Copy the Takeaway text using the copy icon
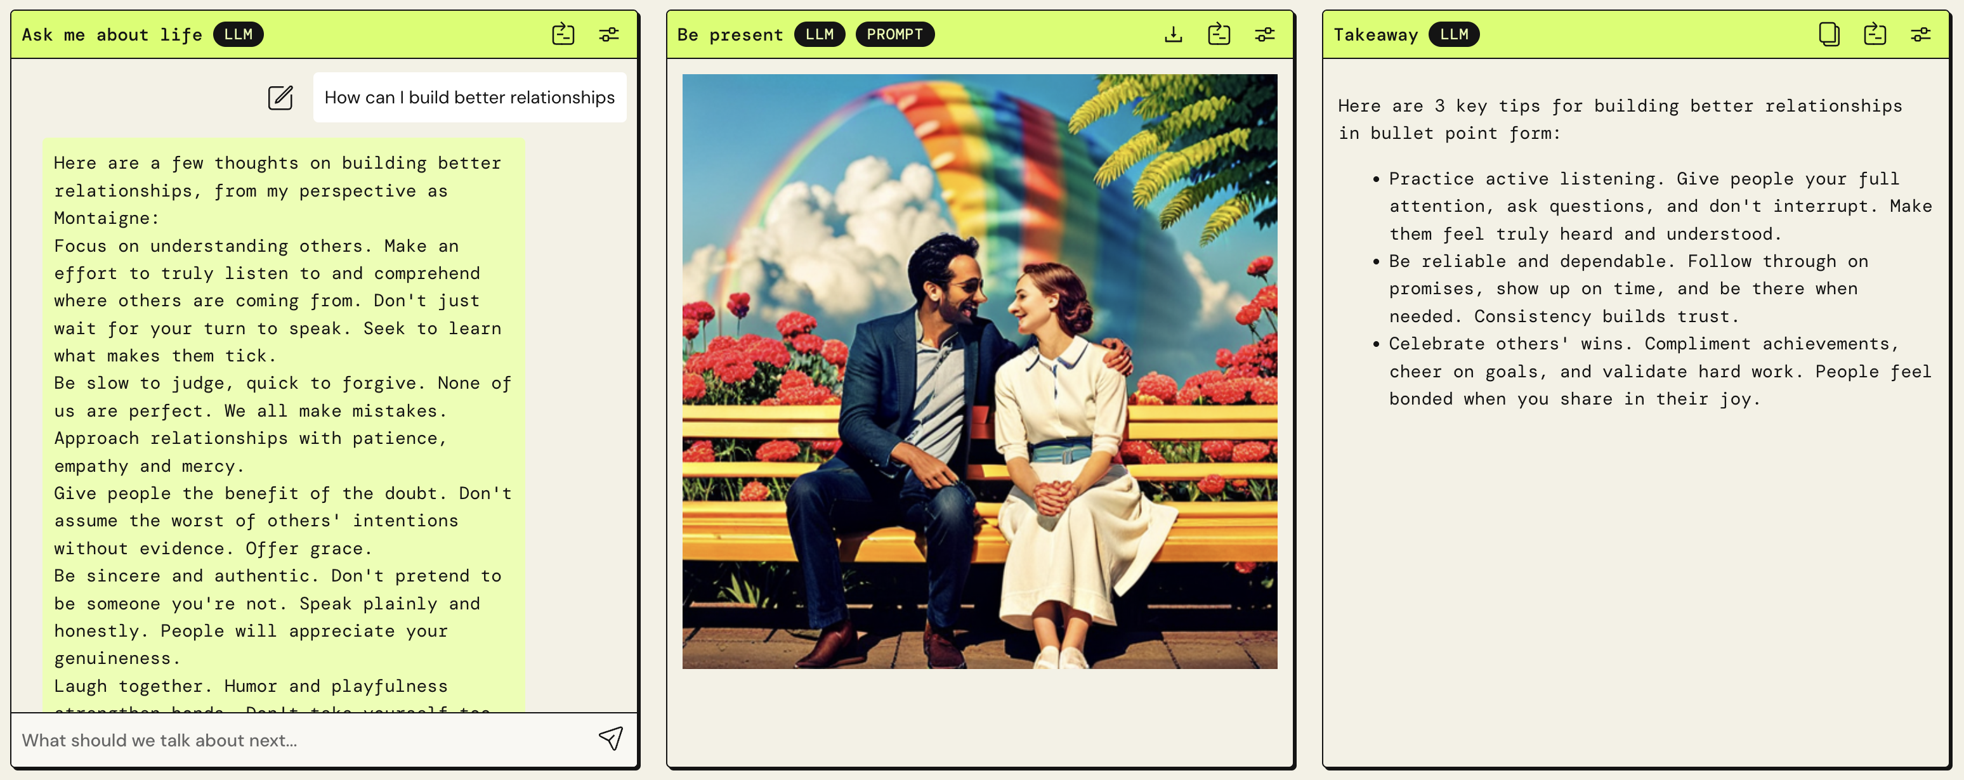Viewport: 1964px width, 780px height. (1828, 34)
